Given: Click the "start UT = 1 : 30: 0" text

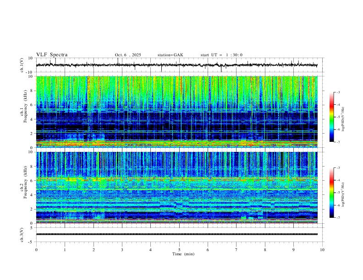Looking at the screenshot, I should pyautogui.click(x=221, y=55).
